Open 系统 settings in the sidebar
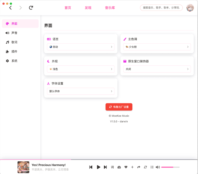This screenshot has width=198, height=174. (20, 61)
